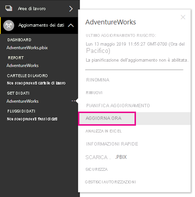The image size is (195, 197).
Task: Select Aggiorna ora in the menu
Action: [104, 118]
